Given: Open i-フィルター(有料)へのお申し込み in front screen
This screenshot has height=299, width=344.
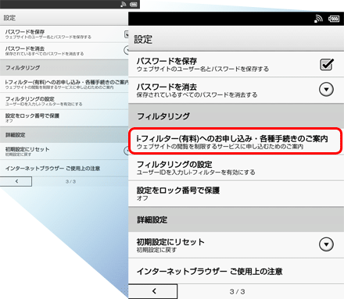Looking at the screenshot, I should point(236,141).
